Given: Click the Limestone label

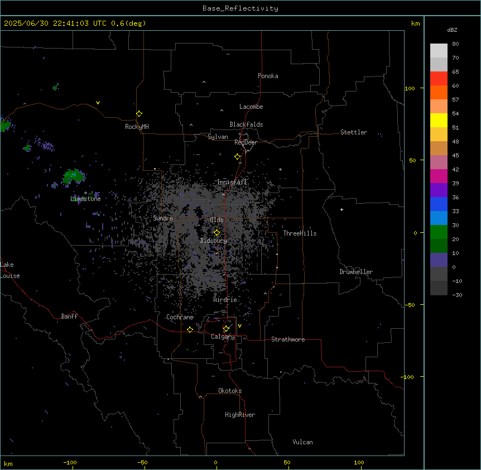Looking at the screenshot, I should coord(85,199).
